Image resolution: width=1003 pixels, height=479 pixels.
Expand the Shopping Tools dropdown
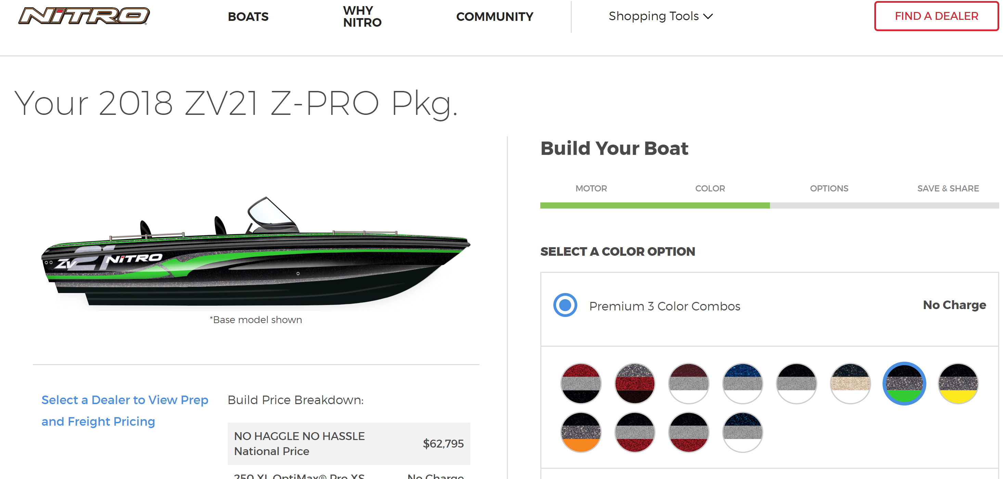coord(660,16)
